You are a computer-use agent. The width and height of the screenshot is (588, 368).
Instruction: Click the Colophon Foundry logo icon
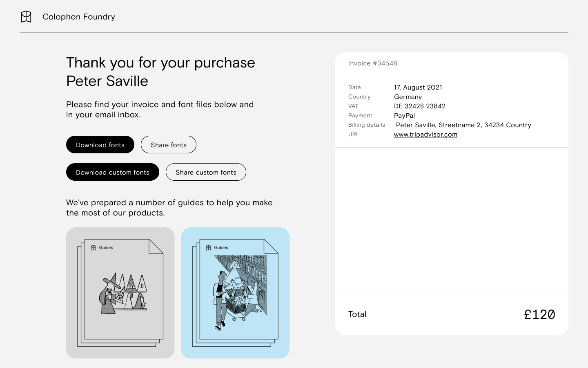pos(26,17)
